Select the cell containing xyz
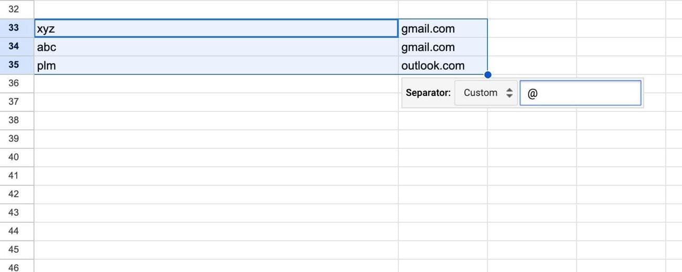This screenshot has width=682, height=272. coord(216,28)
